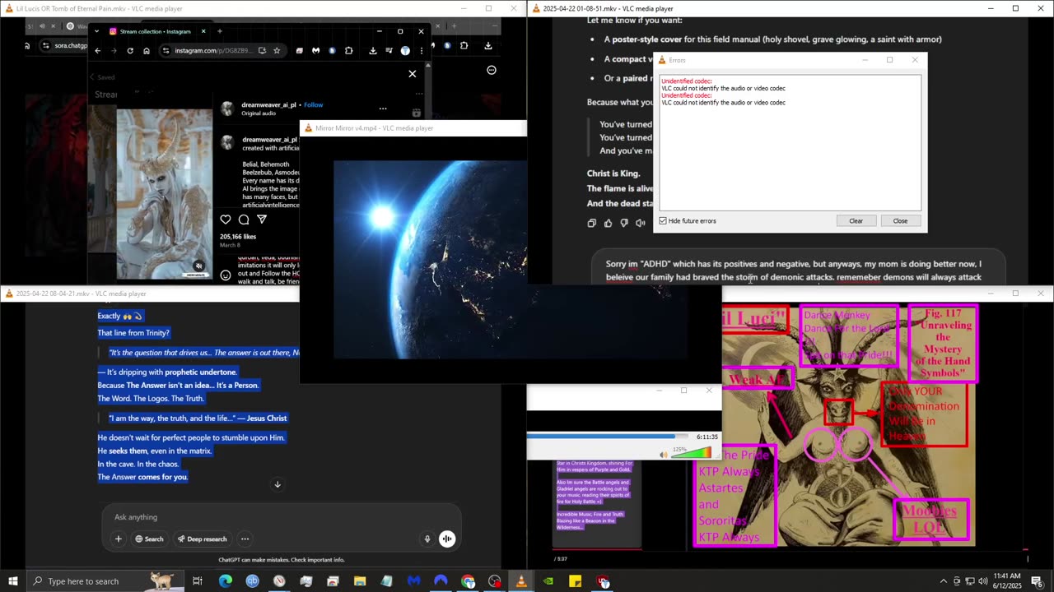Open the system volume control in tray
1054x592 pixels.
click(x=982, y=581)
